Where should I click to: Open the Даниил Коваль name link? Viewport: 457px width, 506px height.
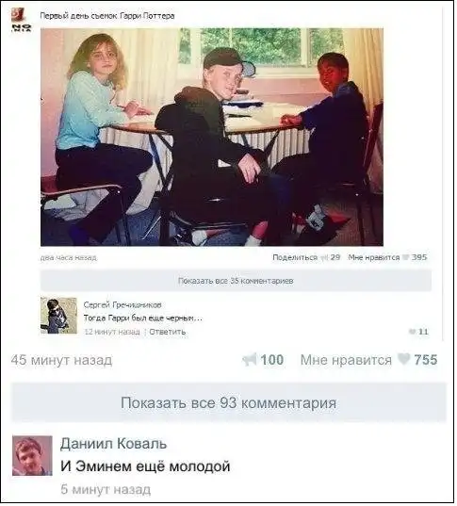click(x=113, y=444)
